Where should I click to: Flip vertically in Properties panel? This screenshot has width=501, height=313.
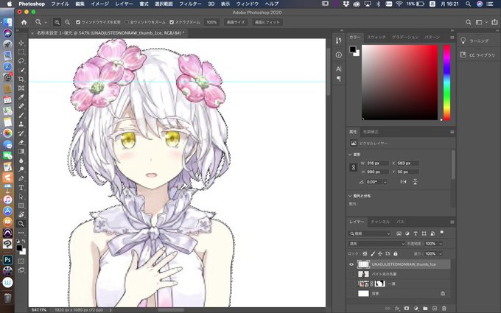point(415,182)
